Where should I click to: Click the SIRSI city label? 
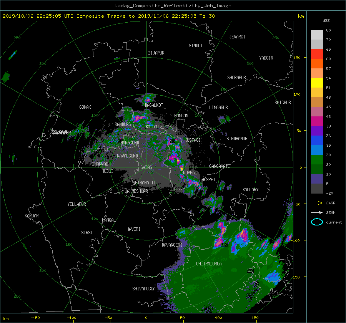click(87, 233)
